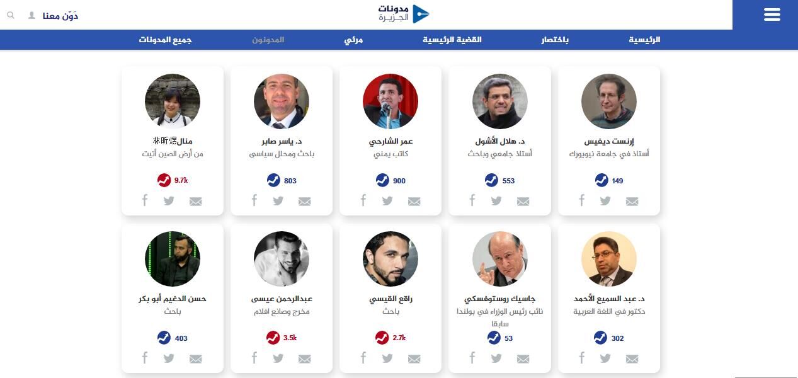
Task: Go to الرئيسية navigation tab
Action: click(x=644, y=40)
